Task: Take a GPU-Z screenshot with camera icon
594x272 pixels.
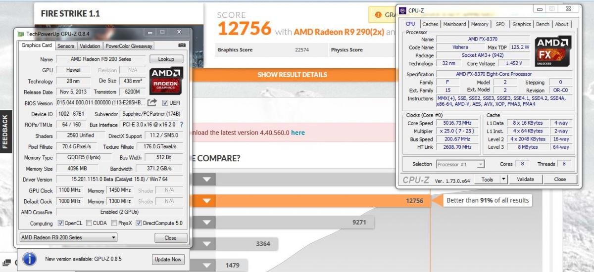Action: coord(182,45)
